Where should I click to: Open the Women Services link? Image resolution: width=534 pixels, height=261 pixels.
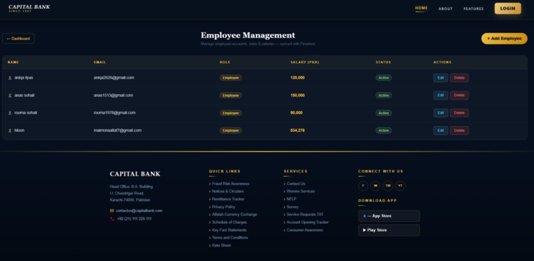pyautogui.click(x=301, y=191)
